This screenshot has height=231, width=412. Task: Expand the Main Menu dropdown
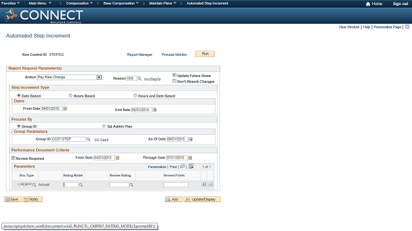pos(40,3)
